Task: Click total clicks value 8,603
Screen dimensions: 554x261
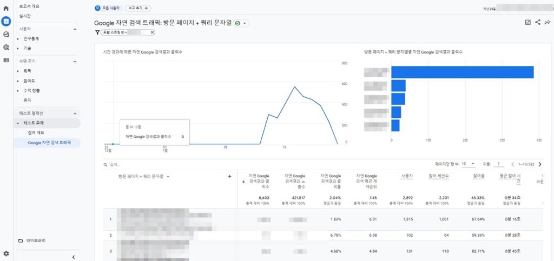Action: [x=264, y=198]
